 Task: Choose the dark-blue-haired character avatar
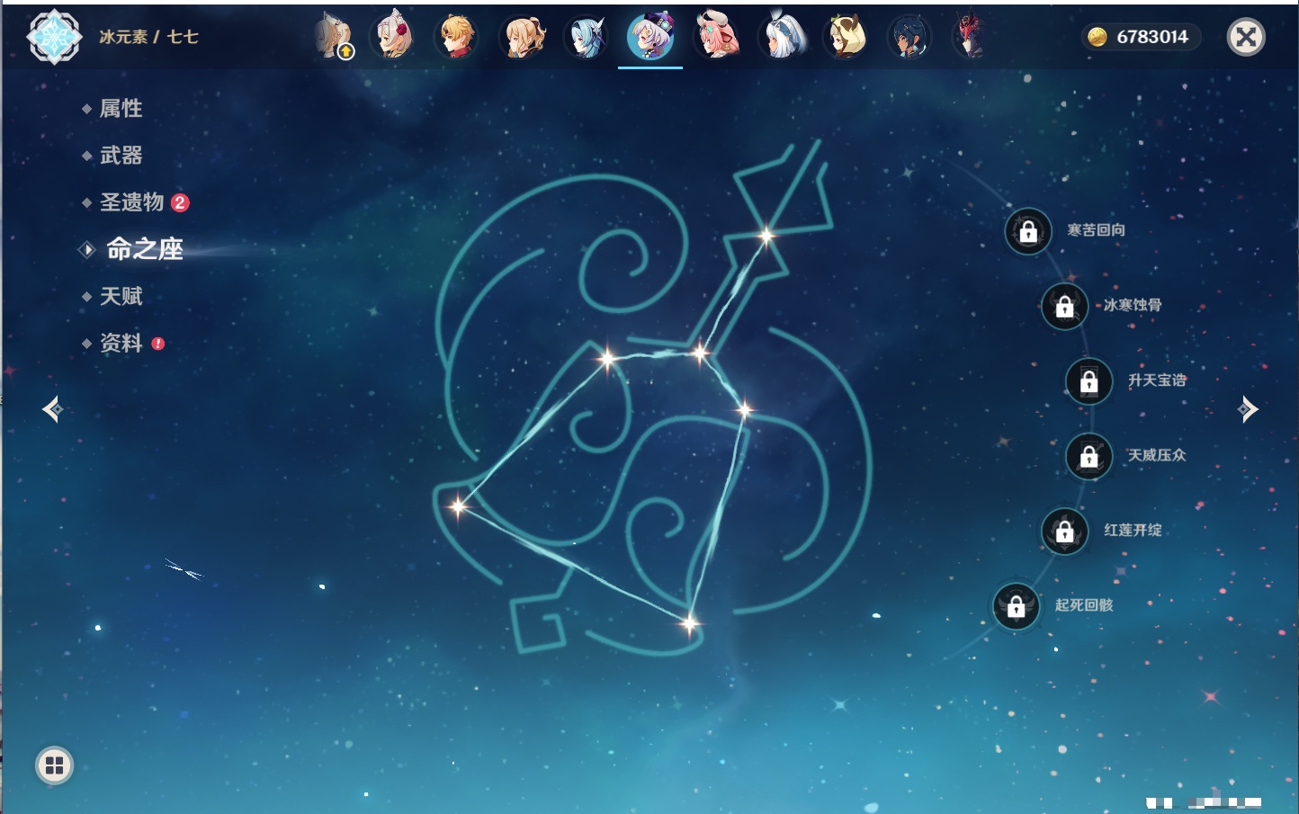[909, 38]
